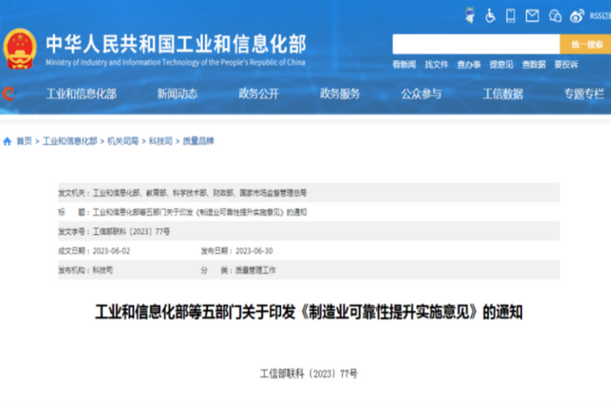Open the 工信数据 navigation menu
Image resolution: width=611 pixels, height=407 pixels.
pos(503,94)
